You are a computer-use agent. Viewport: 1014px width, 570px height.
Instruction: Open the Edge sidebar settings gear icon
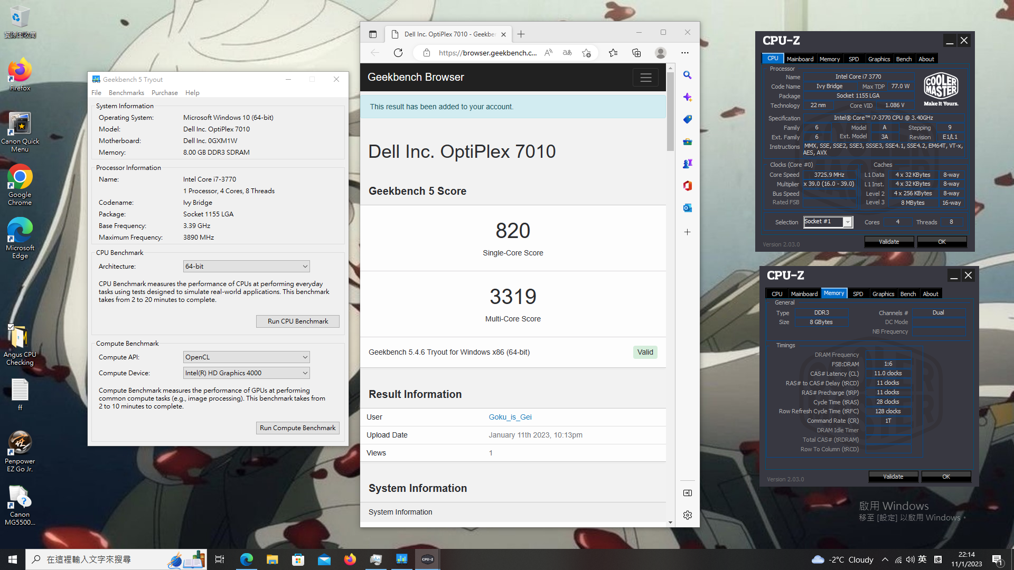click(x=688, y=515)
